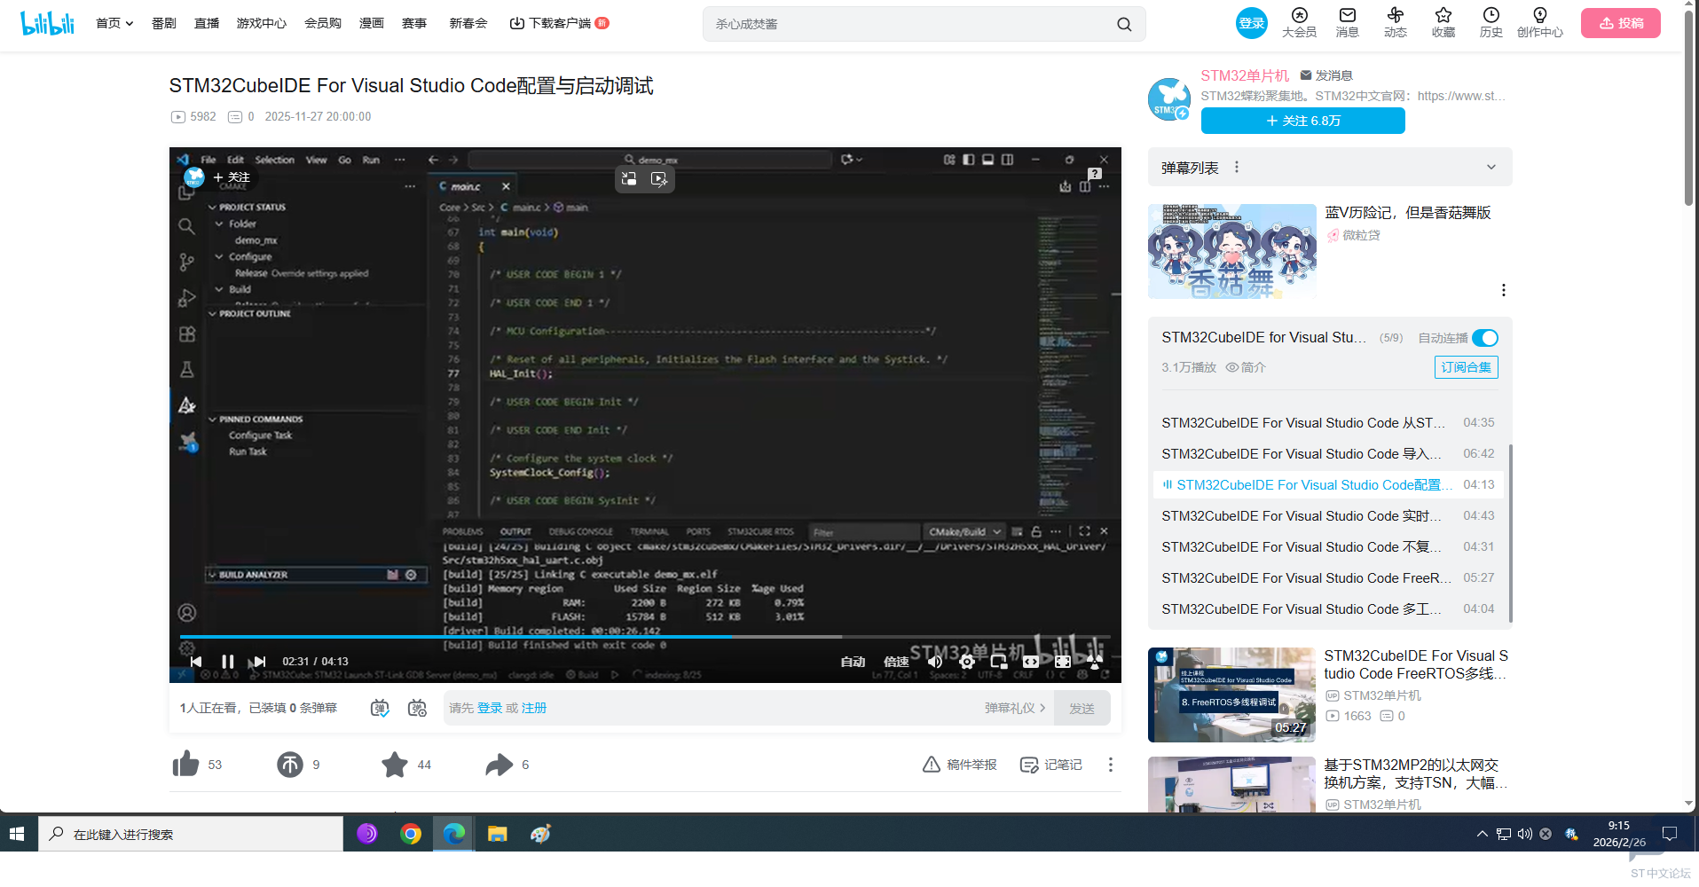Open the player settings gear

point(967,662)
